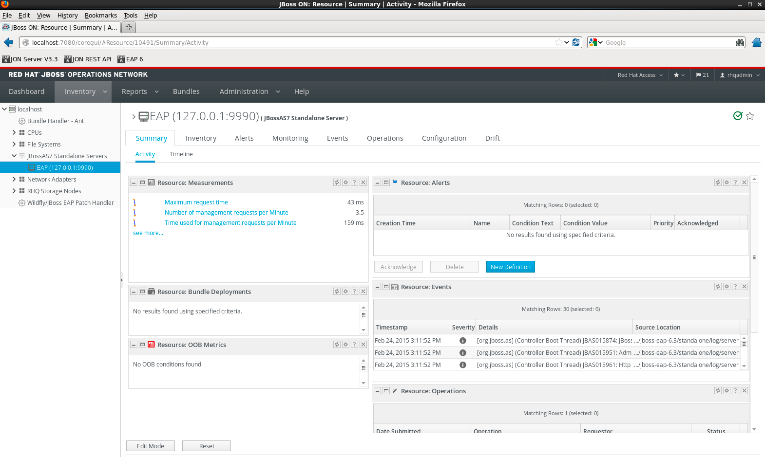Click the New Definition button
This screenshot has height=457, width=765.
510,267
